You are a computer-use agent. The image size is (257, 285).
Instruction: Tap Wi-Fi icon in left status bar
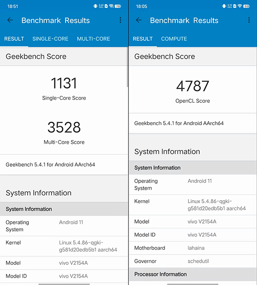pos(111,6)
